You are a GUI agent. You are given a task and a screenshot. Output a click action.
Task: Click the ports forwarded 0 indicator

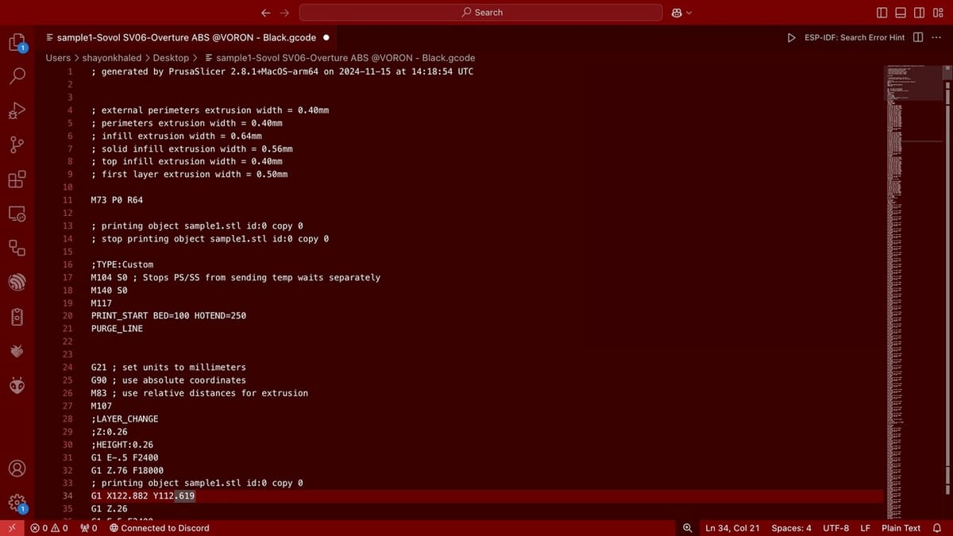point(89,528)
